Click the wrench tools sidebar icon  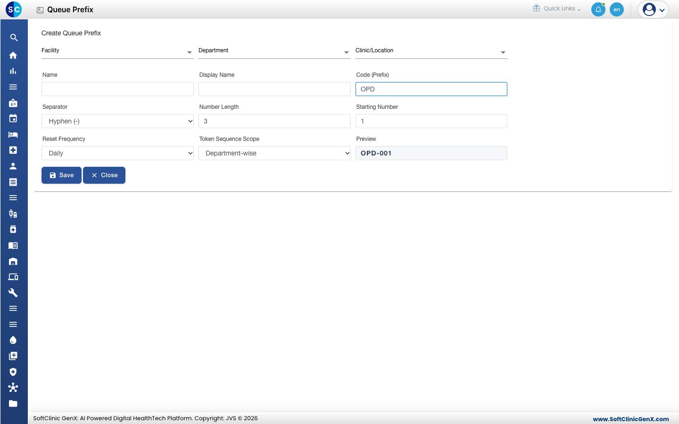[x=13, y=293]
